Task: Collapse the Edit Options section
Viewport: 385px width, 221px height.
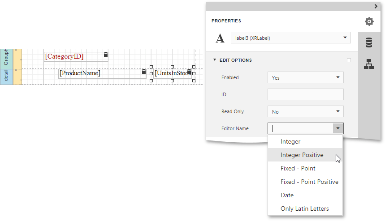Action: pos(215,60)
